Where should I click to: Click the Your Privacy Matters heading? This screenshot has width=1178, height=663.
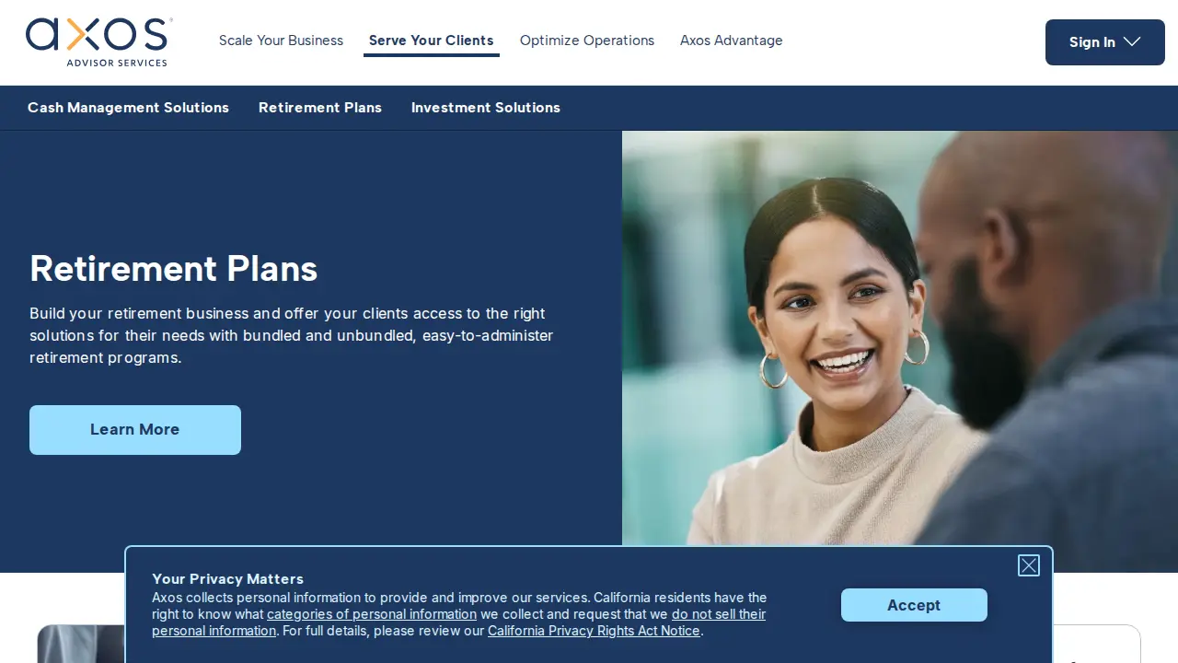[x=227, y=579]
